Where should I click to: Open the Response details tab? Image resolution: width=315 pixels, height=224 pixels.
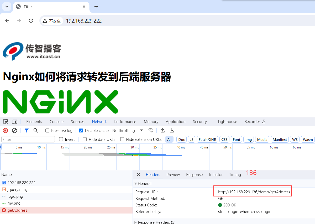click(x=194, y=175)
